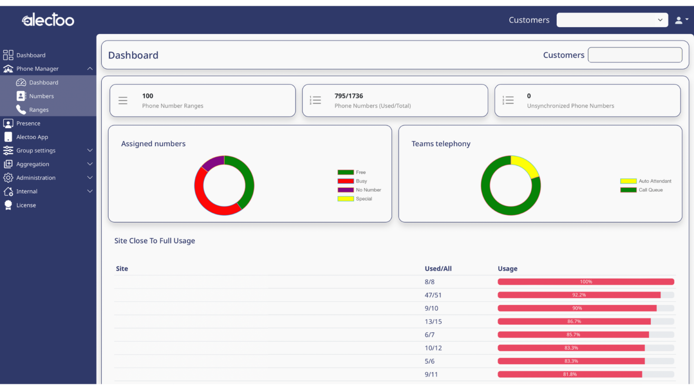694x390 pixels.
Task: Click the Phone Manager Dashboard gauge icon
Action: click(x=21, y=83)
